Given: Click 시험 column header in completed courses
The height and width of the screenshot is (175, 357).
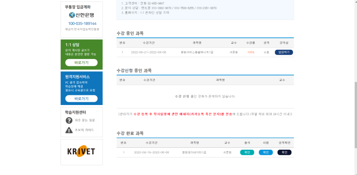Looking at the screenshot, I should tap(266, 143).
